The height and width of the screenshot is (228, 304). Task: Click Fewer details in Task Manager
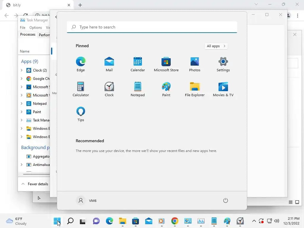(35, 184)
